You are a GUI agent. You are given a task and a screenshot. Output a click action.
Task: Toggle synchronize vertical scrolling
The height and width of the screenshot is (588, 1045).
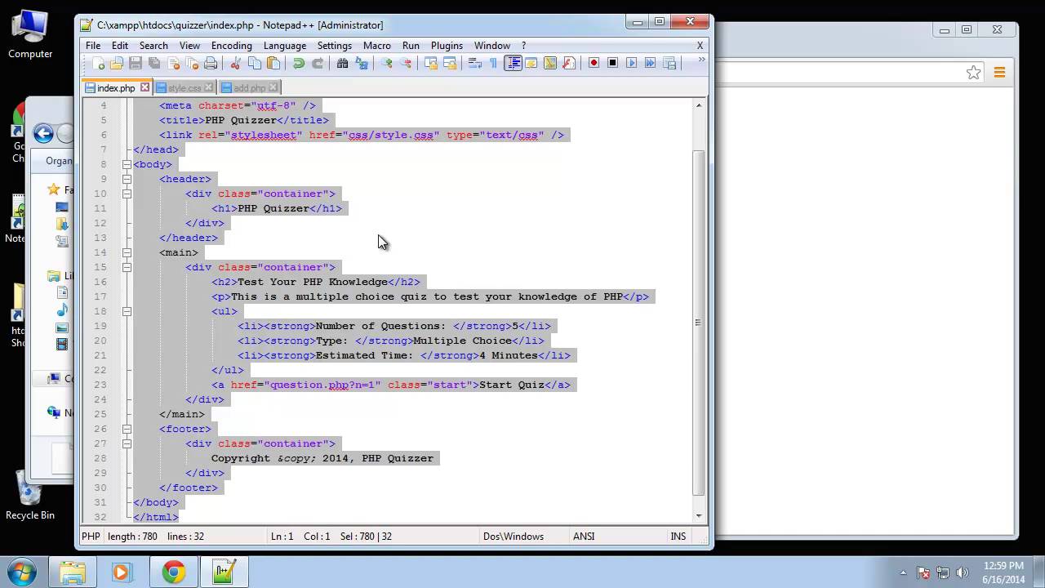click(431, 63)
